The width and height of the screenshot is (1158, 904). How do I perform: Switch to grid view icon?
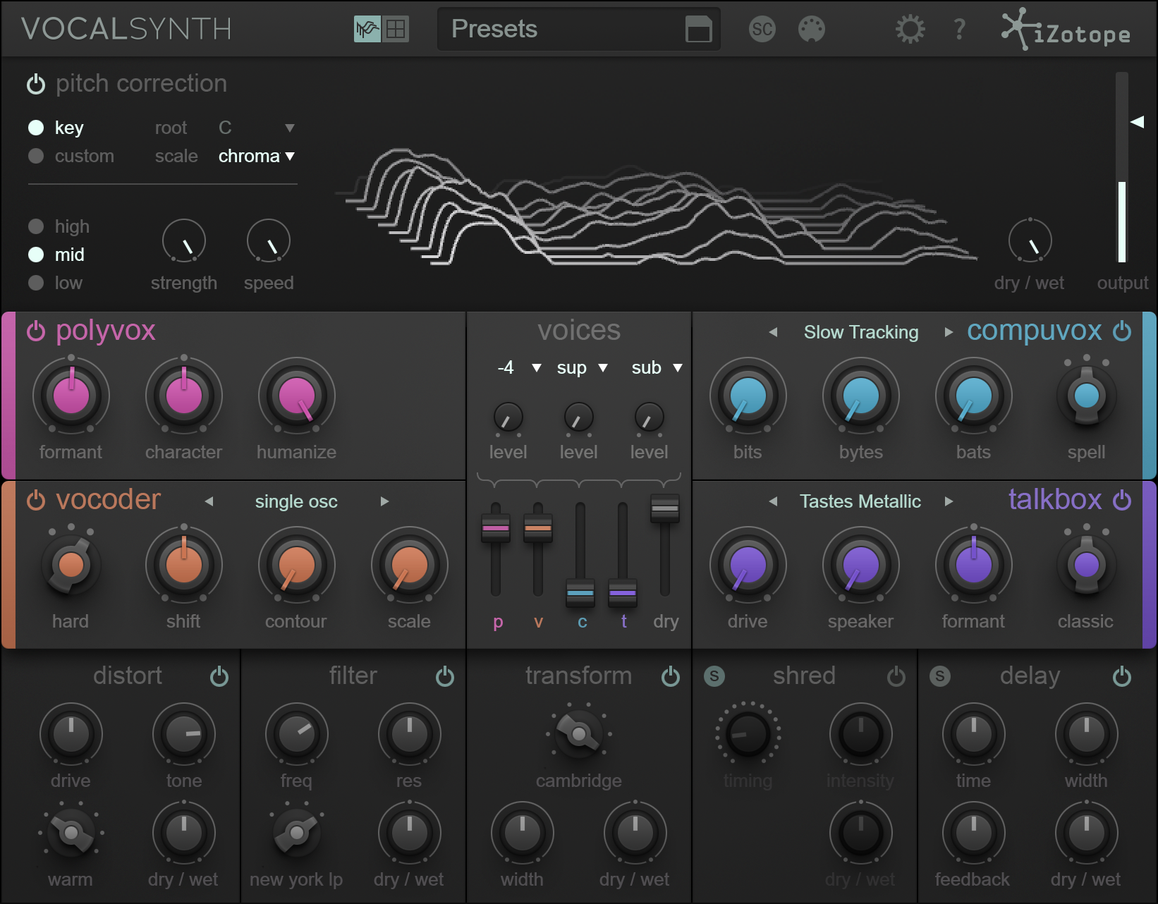[396, 30]
